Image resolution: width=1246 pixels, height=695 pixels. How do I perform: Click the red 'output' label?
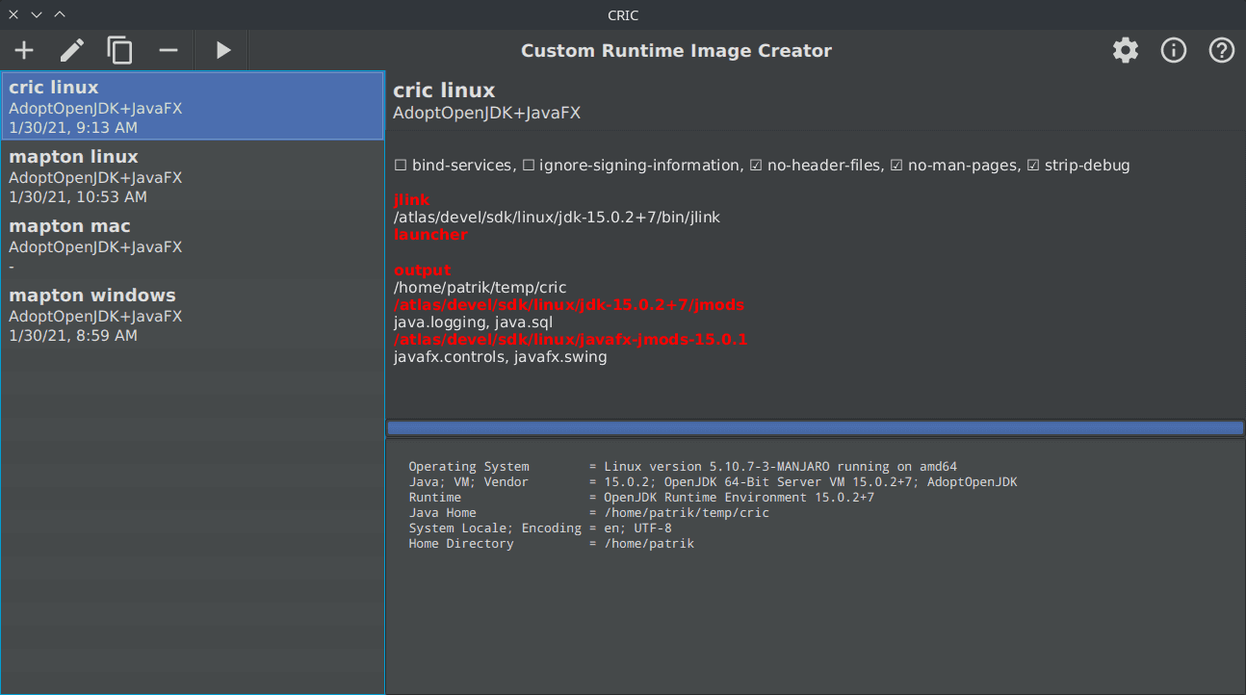[x=422, y=270]
